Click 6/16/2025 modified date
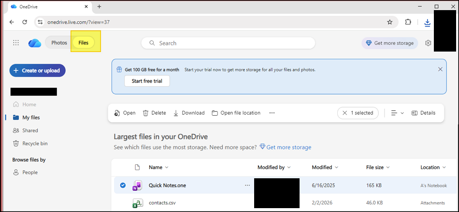 (323, 185)
